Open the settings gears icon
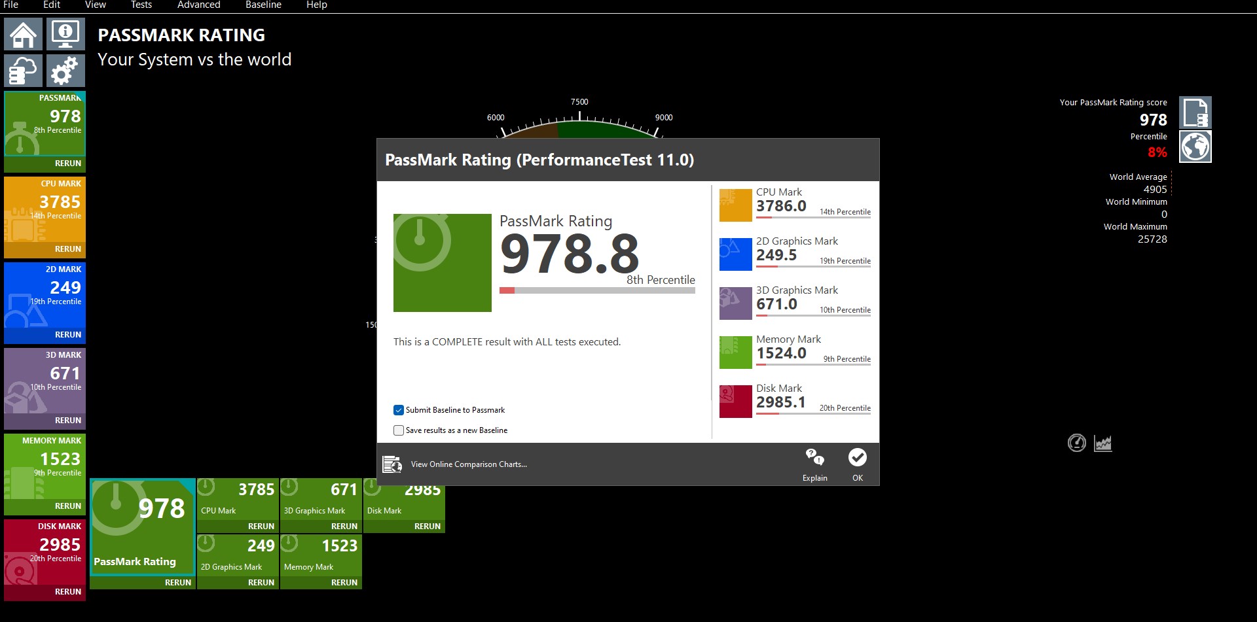This screenshot has width=1257, height=622. (65, 71)
